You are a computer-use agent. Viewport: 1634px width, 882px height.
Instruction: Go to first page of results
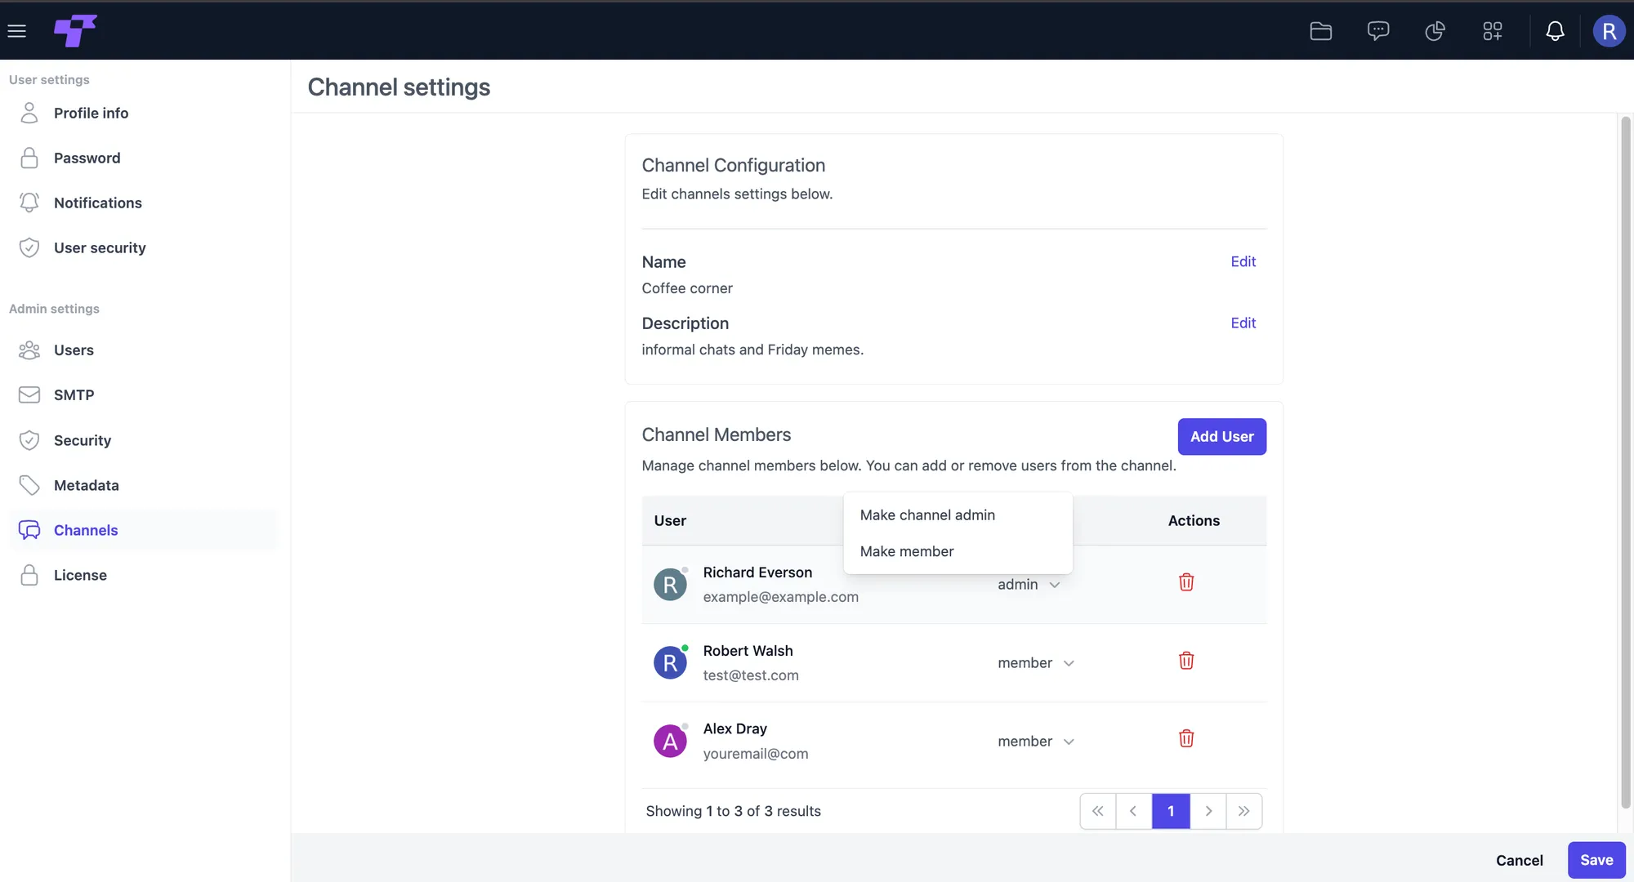coord(1098,811)
